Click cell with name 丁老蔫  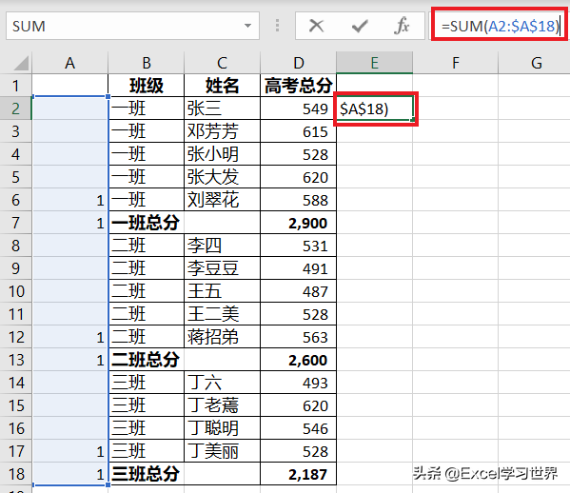click(x=222, y=405)
